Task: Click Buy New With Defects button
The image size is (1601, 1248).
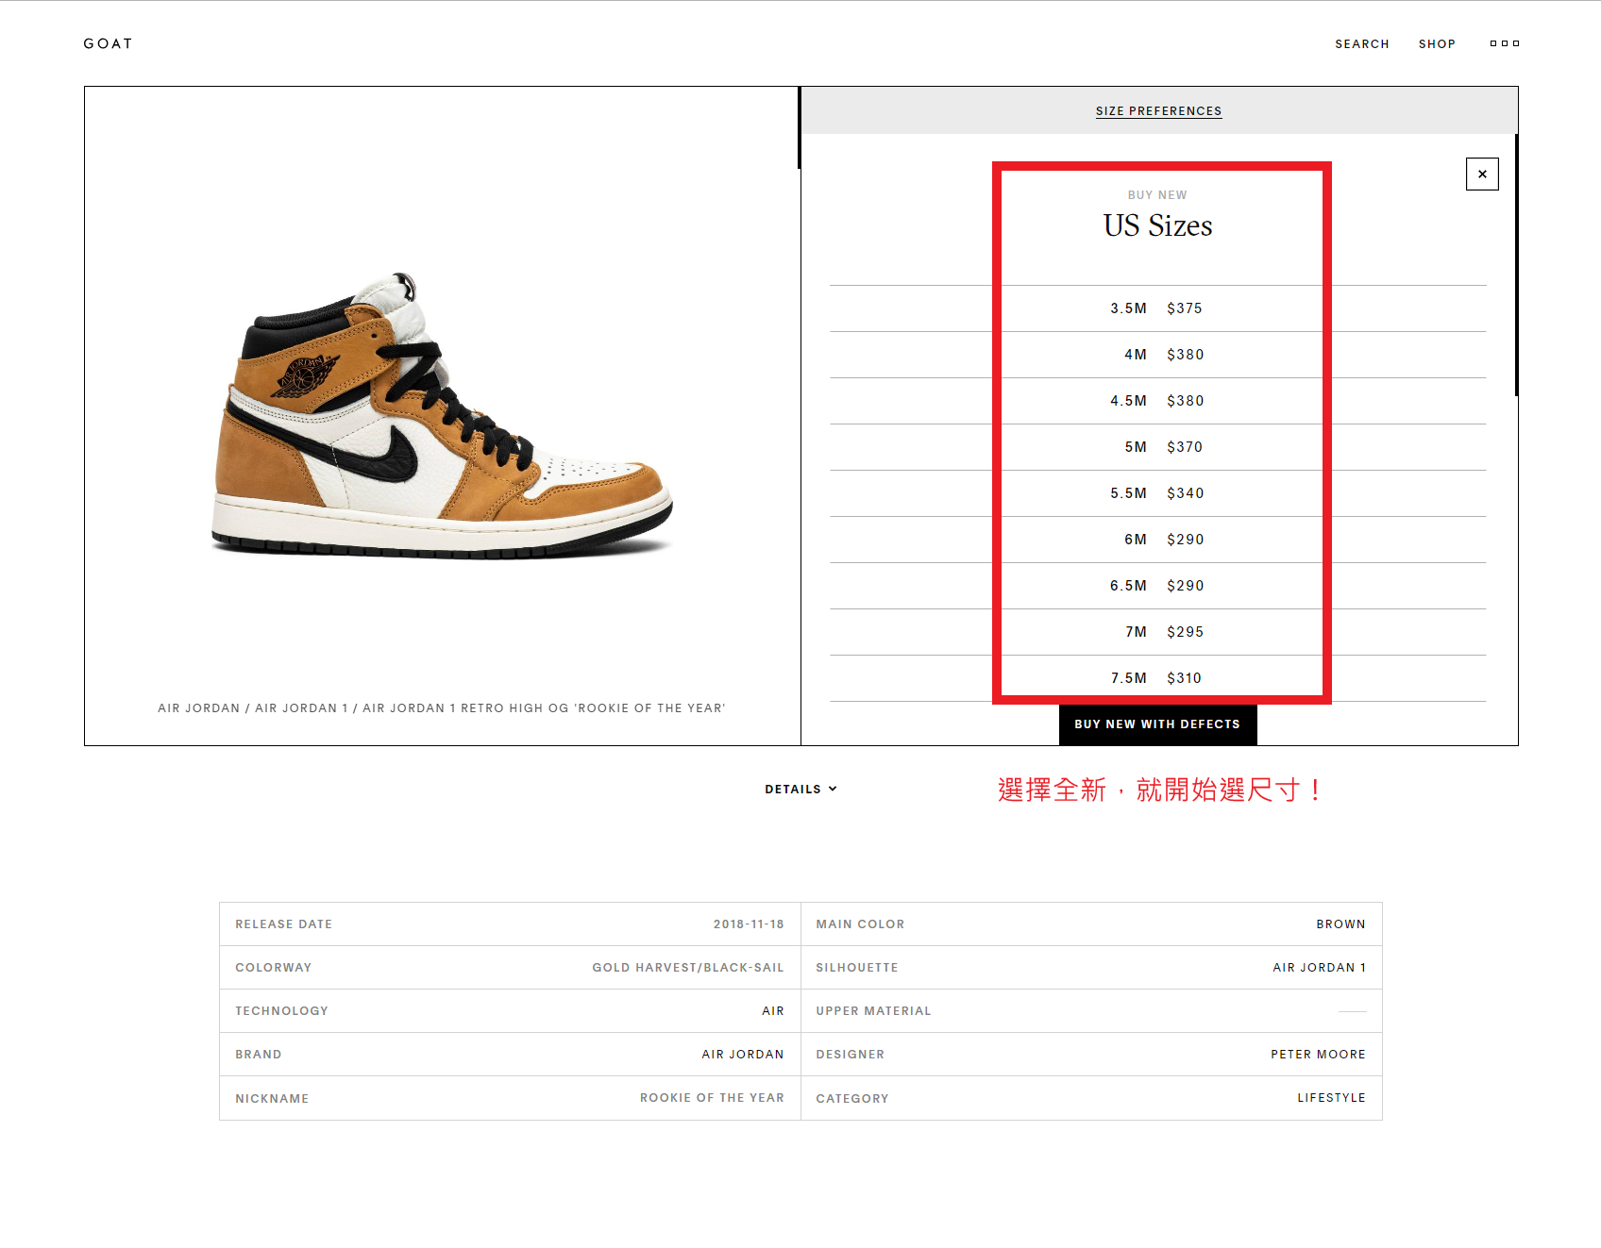Action: 1157,724
